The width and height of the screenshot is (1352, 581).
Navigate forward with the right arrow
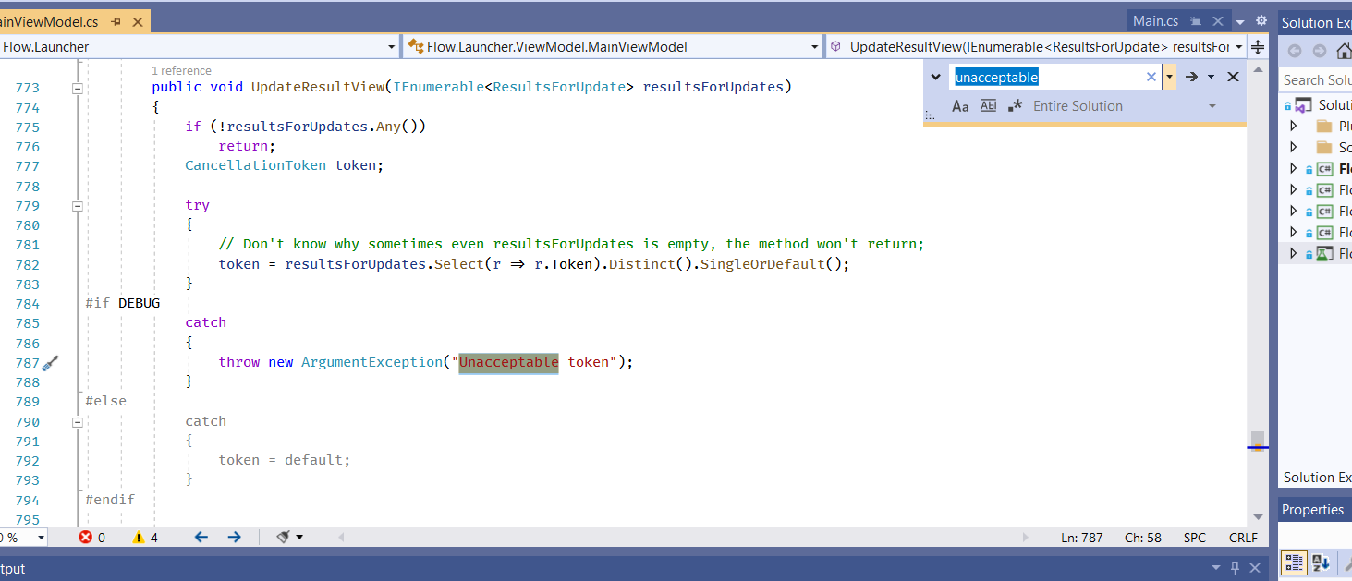[x=234, y=537]
